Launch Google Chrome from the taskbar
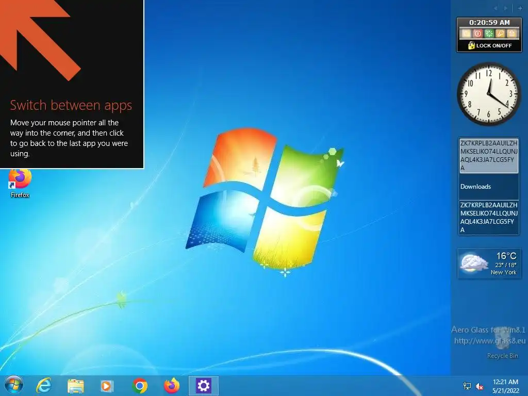The image size is (528, 396). click(x=140, y=386)
